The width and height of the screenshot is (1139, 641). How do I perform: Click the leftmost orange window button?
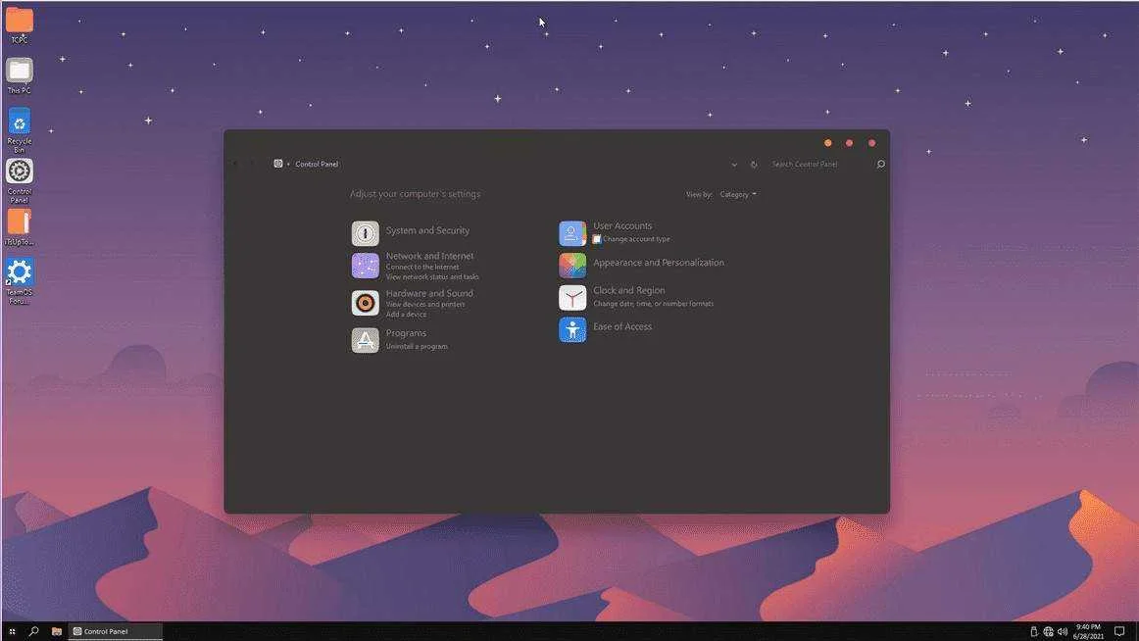tap(828, 143)
